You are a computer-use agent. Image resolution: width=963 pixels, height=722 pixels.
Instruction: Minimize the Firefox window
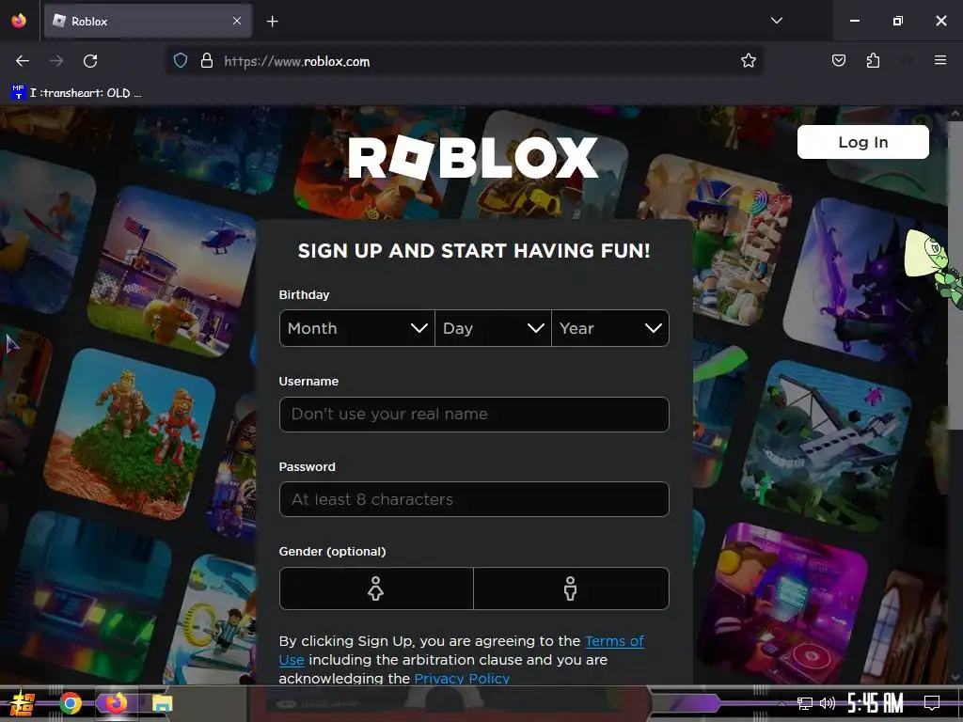(854, 21)
